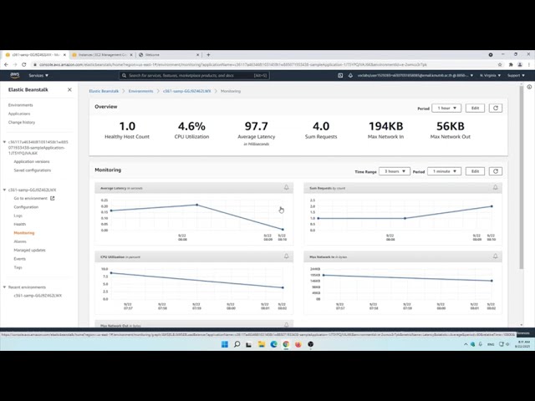Open the info panel icon at right edge
Screen dimensions: 535x401
[x=529, y=87]
